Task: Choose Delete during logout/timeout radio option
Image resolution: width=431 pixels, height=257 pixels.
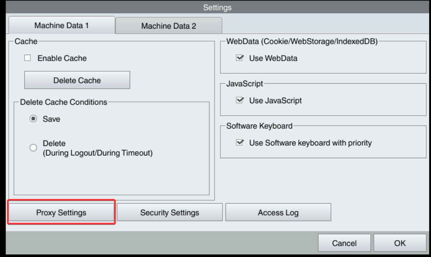Action: pos(33,148)
